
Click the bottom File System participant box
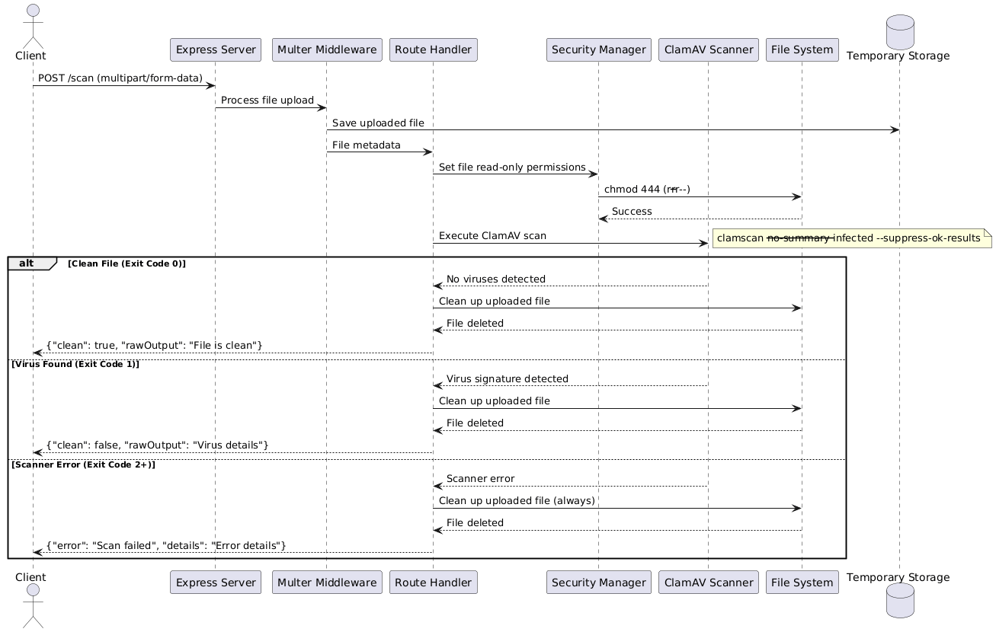802,583
